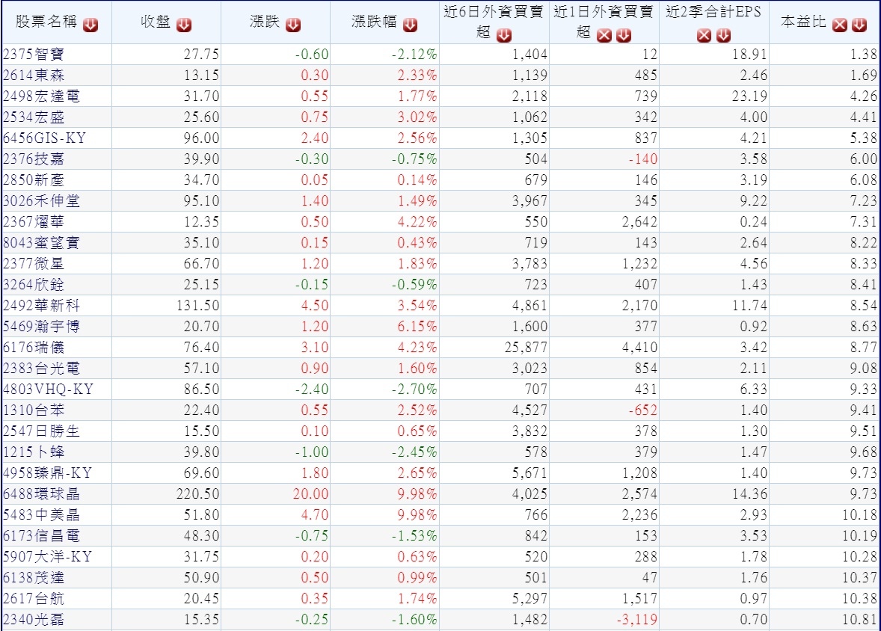The height and width of the screenshot is (631, 881).
Task: Select the 收盤 header label
Action: click(156, 22)
